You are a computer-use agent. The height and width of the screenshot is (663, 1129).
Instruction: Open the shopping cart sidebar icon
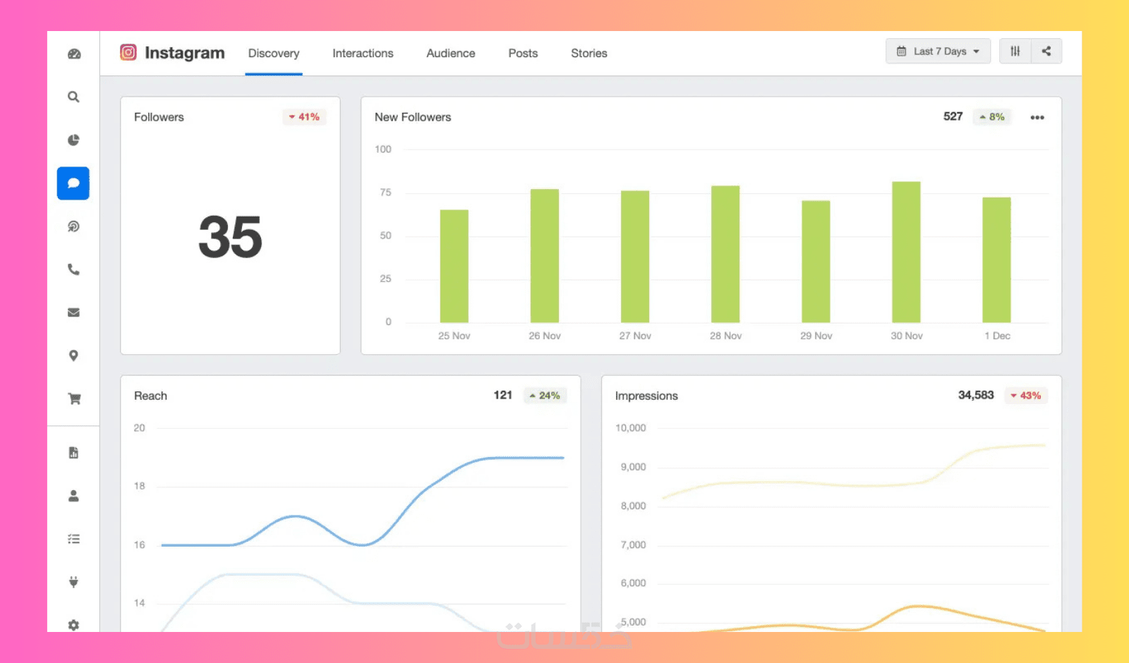73,399
